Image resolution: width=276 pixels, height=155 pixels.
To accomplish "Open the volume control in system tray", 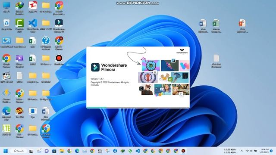I will click(251, 151).
